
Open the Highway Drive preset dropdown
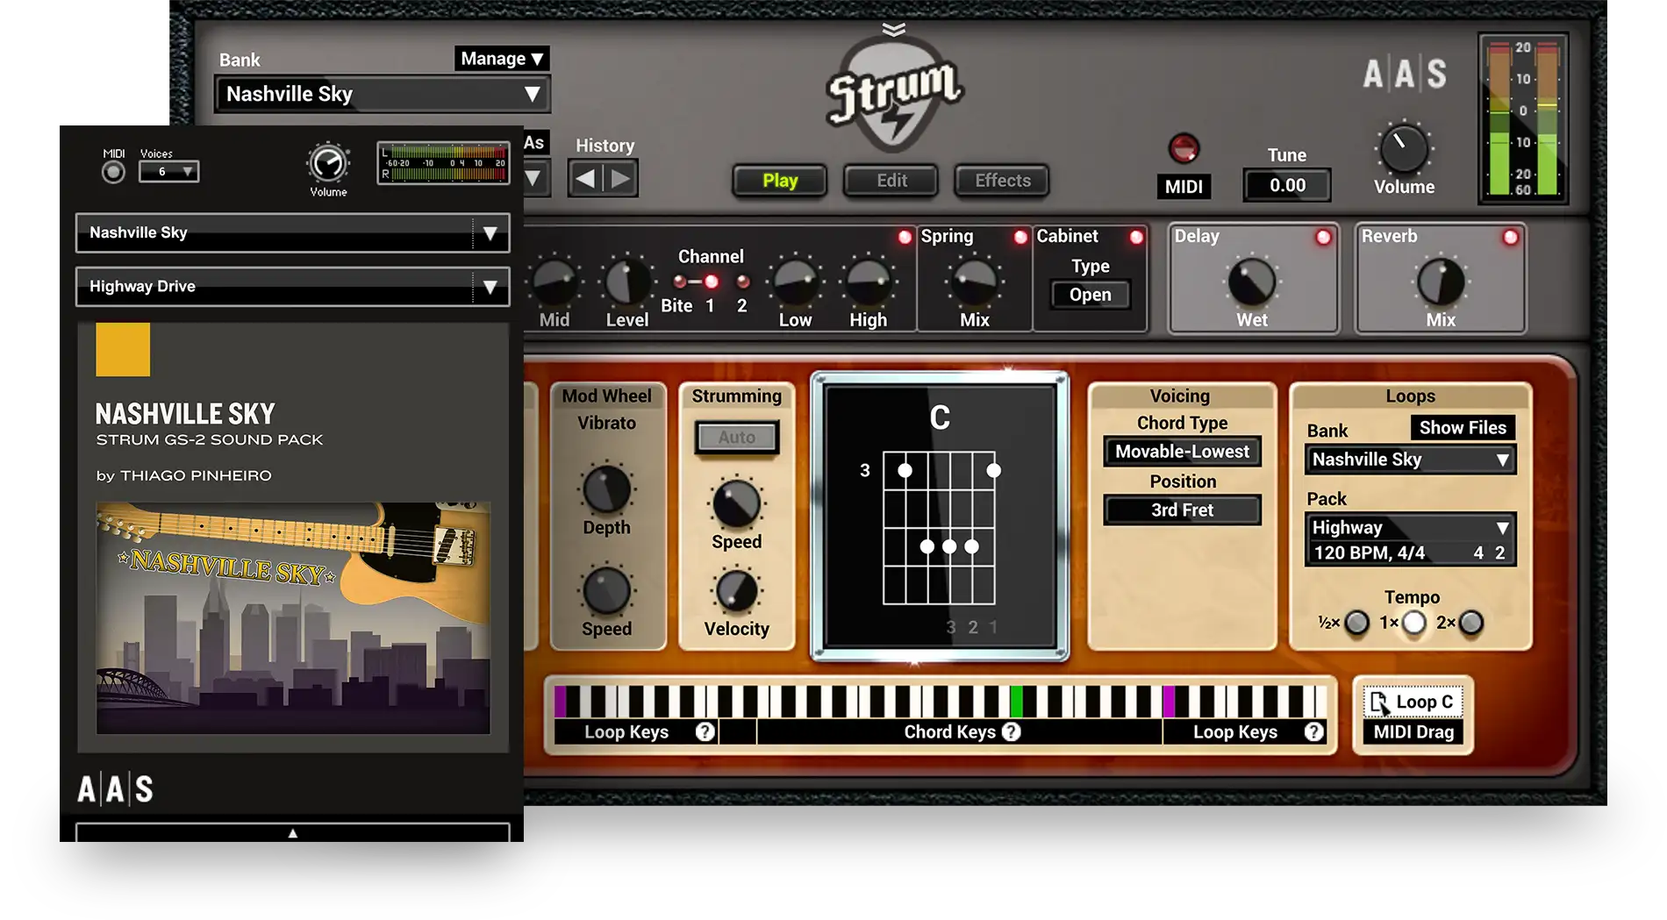[292, 286]
